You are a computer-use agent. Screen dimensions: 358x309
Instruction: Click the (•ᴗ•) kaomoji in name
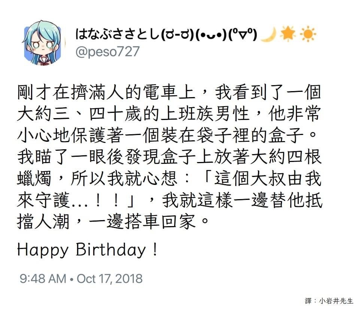pos(211,34)
